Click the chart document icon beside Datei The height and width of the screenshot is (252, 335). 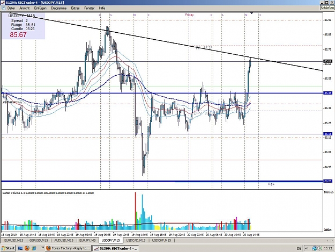(3, 8)
